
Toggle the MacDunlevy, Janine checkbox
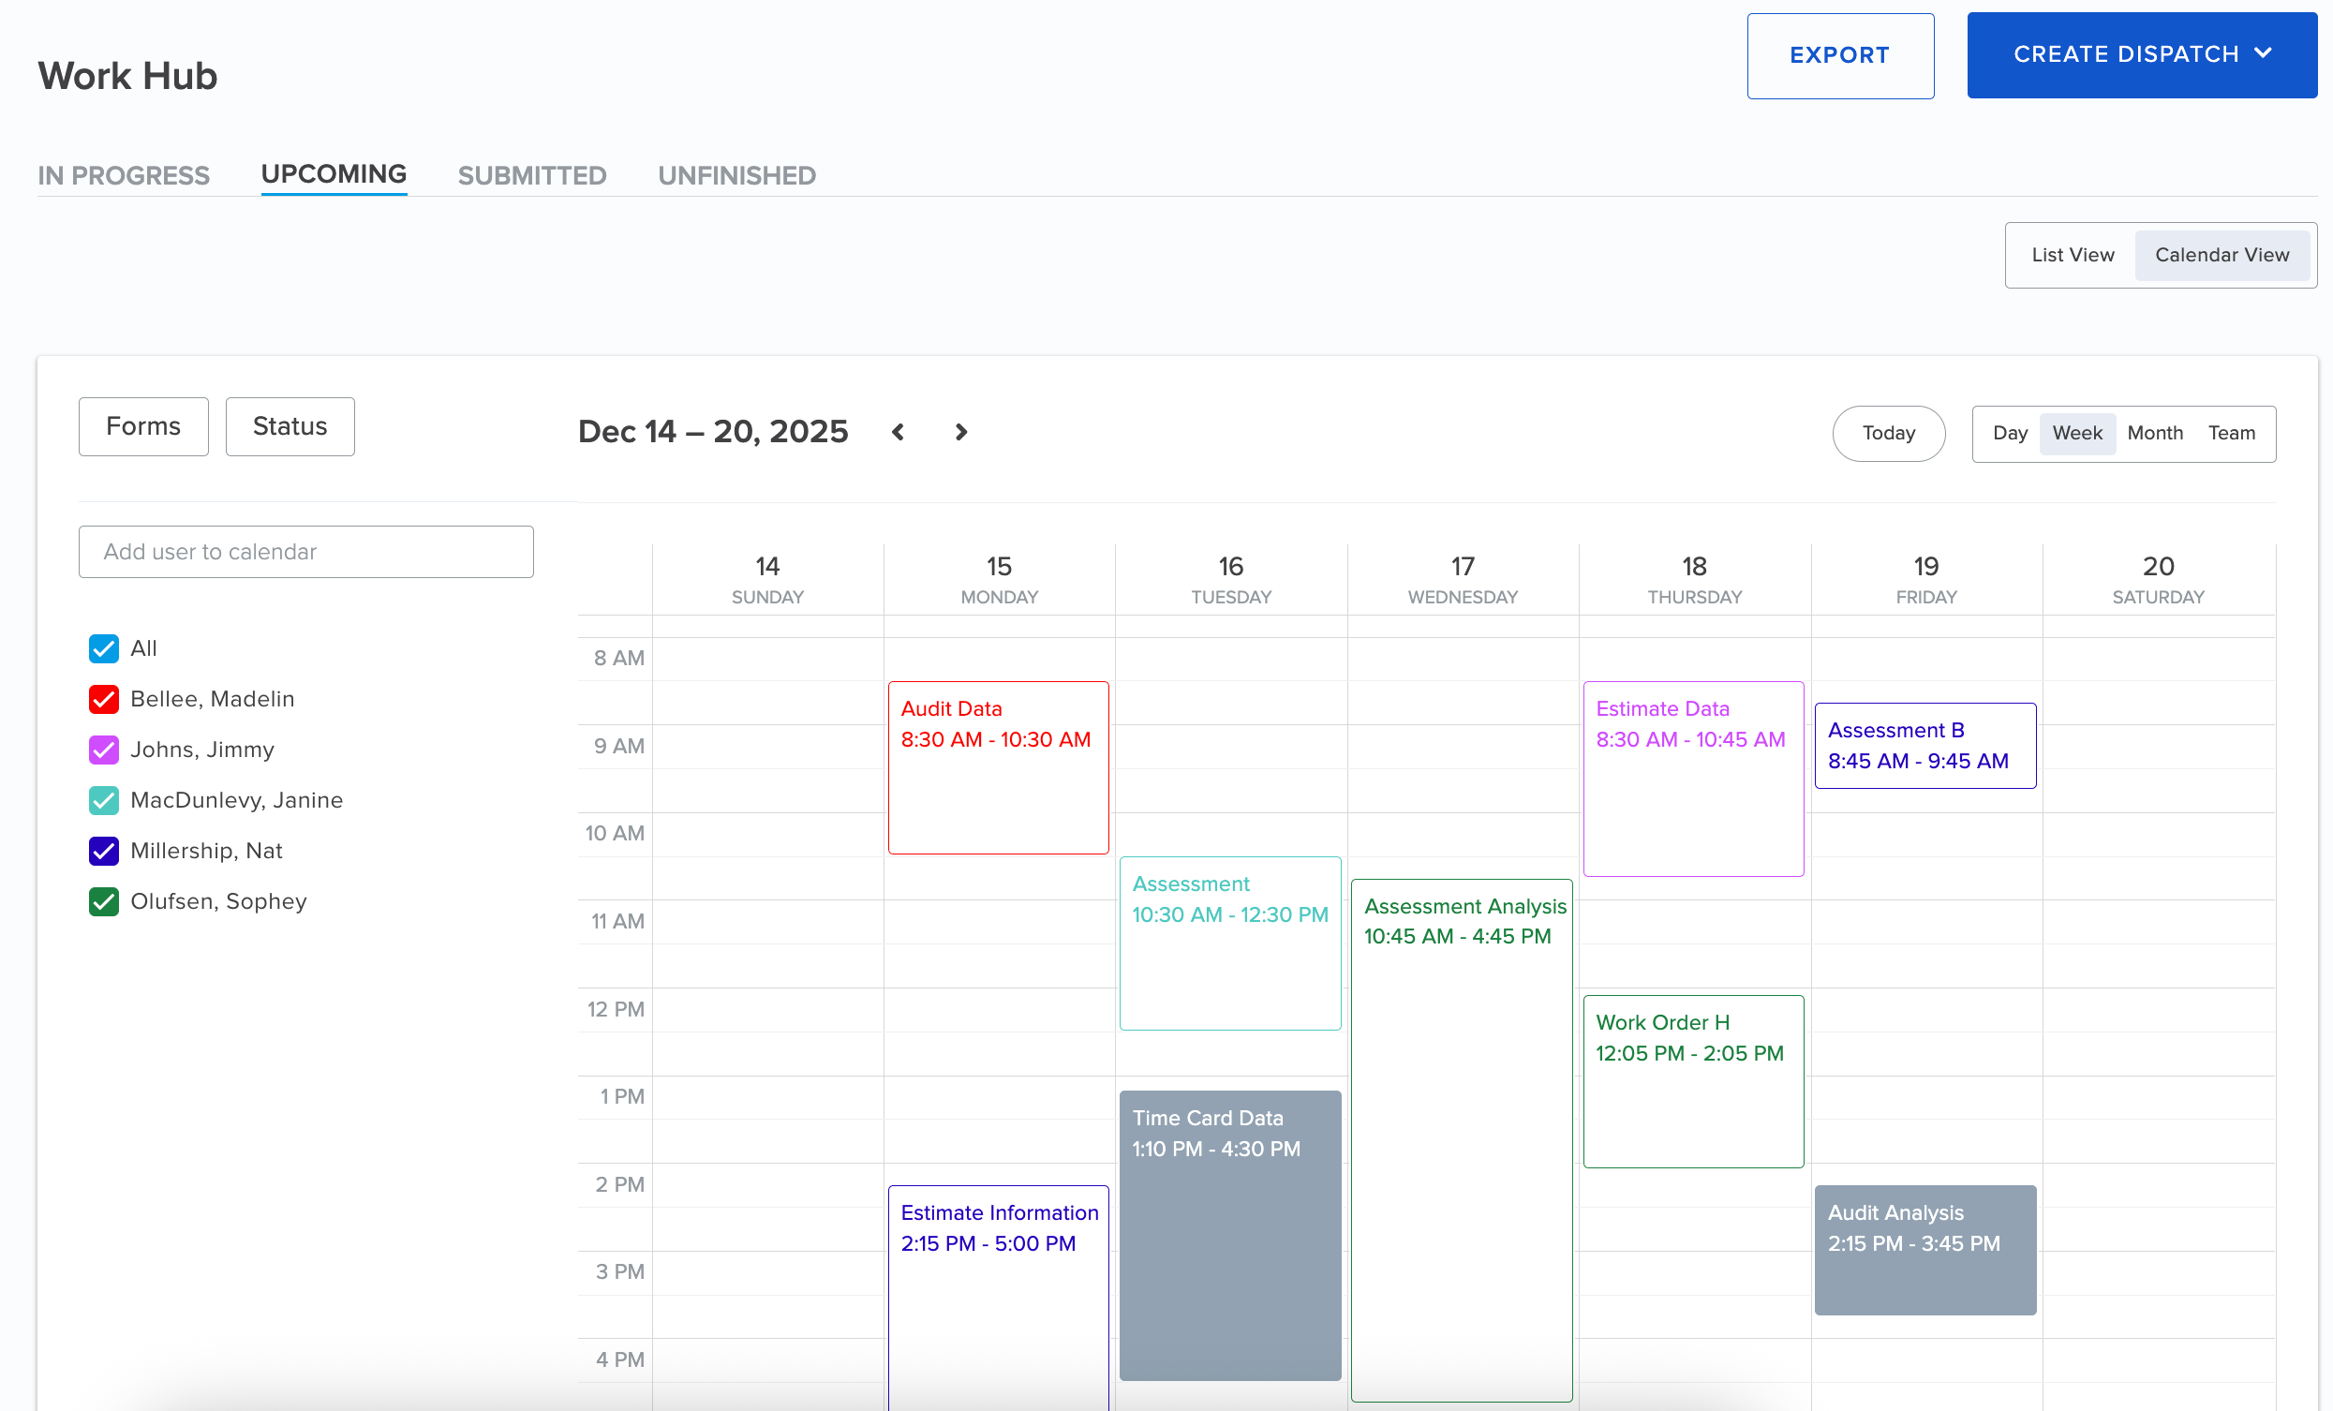tap(103, 800)
